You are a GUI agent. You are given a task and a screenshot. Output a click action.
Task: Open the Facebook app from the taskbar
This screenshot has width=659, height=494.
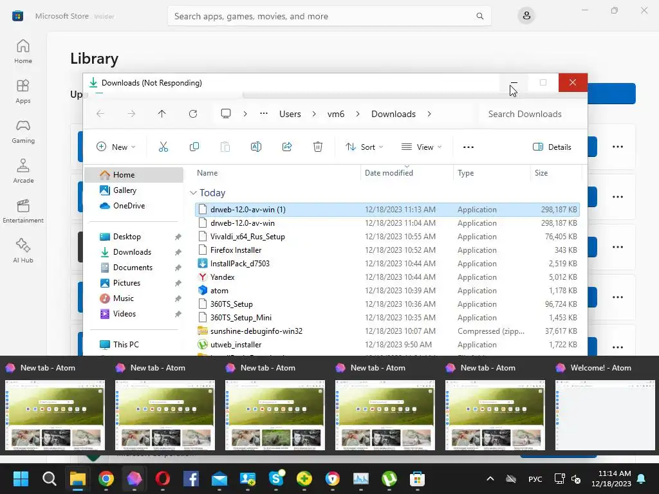point(190,479)
